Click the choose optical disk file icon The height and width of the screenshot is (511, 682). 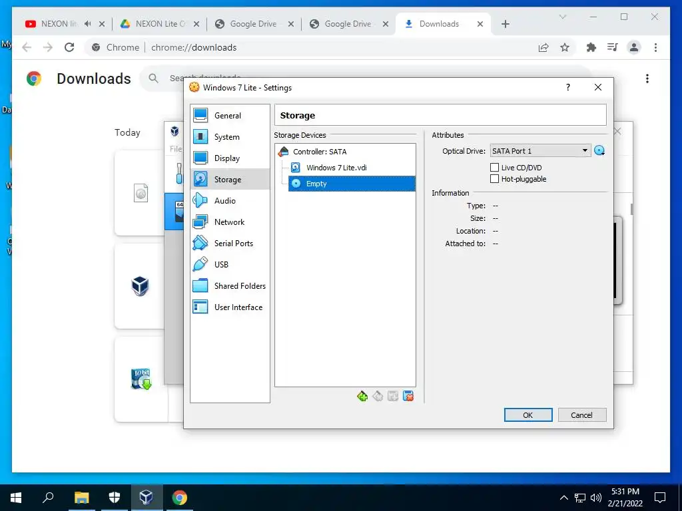[599, 151]
